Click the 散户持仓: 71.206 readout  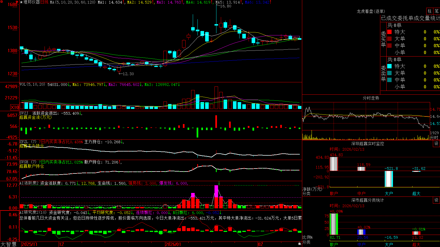[101, 162]
